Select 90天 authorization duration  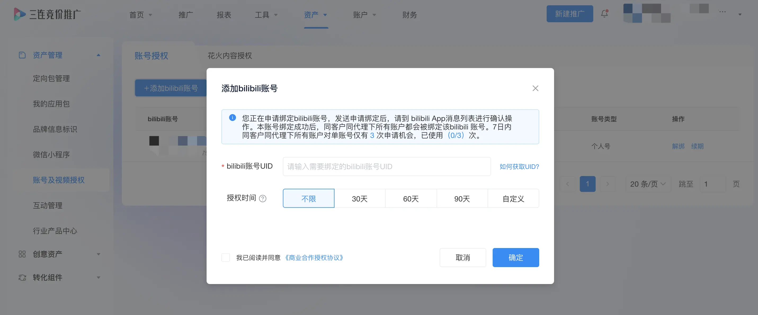[462, 199]
